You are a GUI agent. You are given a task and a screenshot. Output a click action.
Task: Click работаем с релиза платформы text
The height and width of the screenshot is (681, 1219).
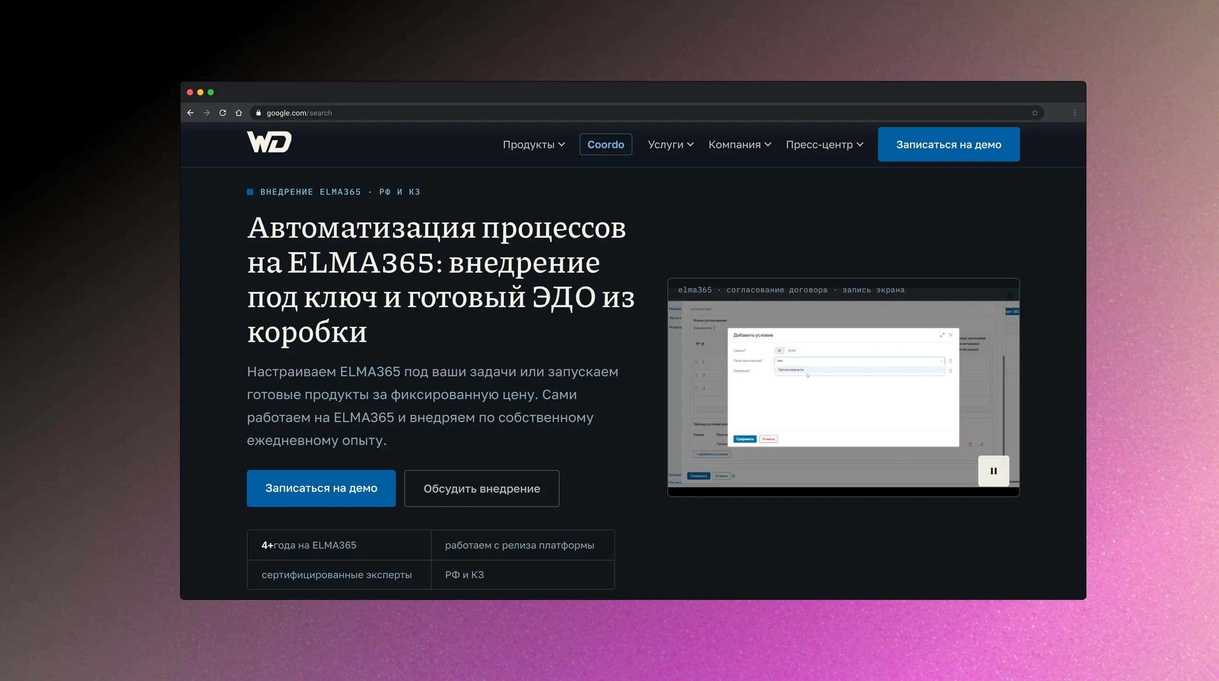click(x=519, y=545)
